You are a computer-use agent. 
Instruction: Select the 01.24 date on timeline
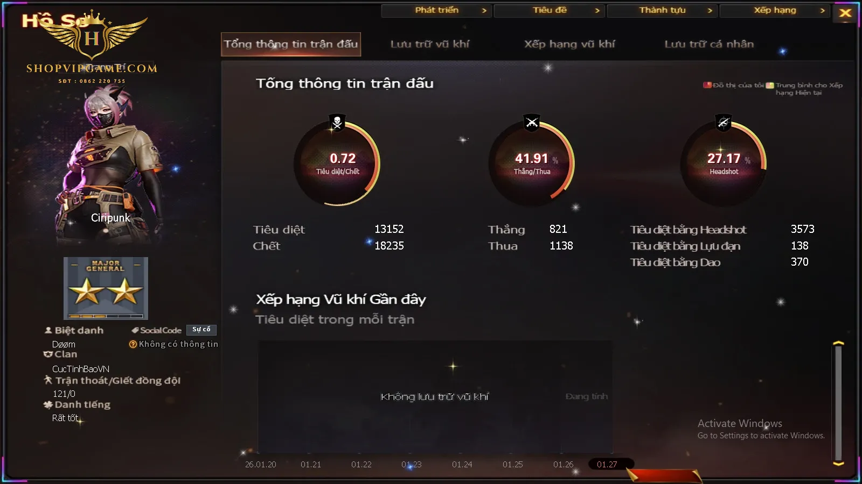tap(462, 465)
